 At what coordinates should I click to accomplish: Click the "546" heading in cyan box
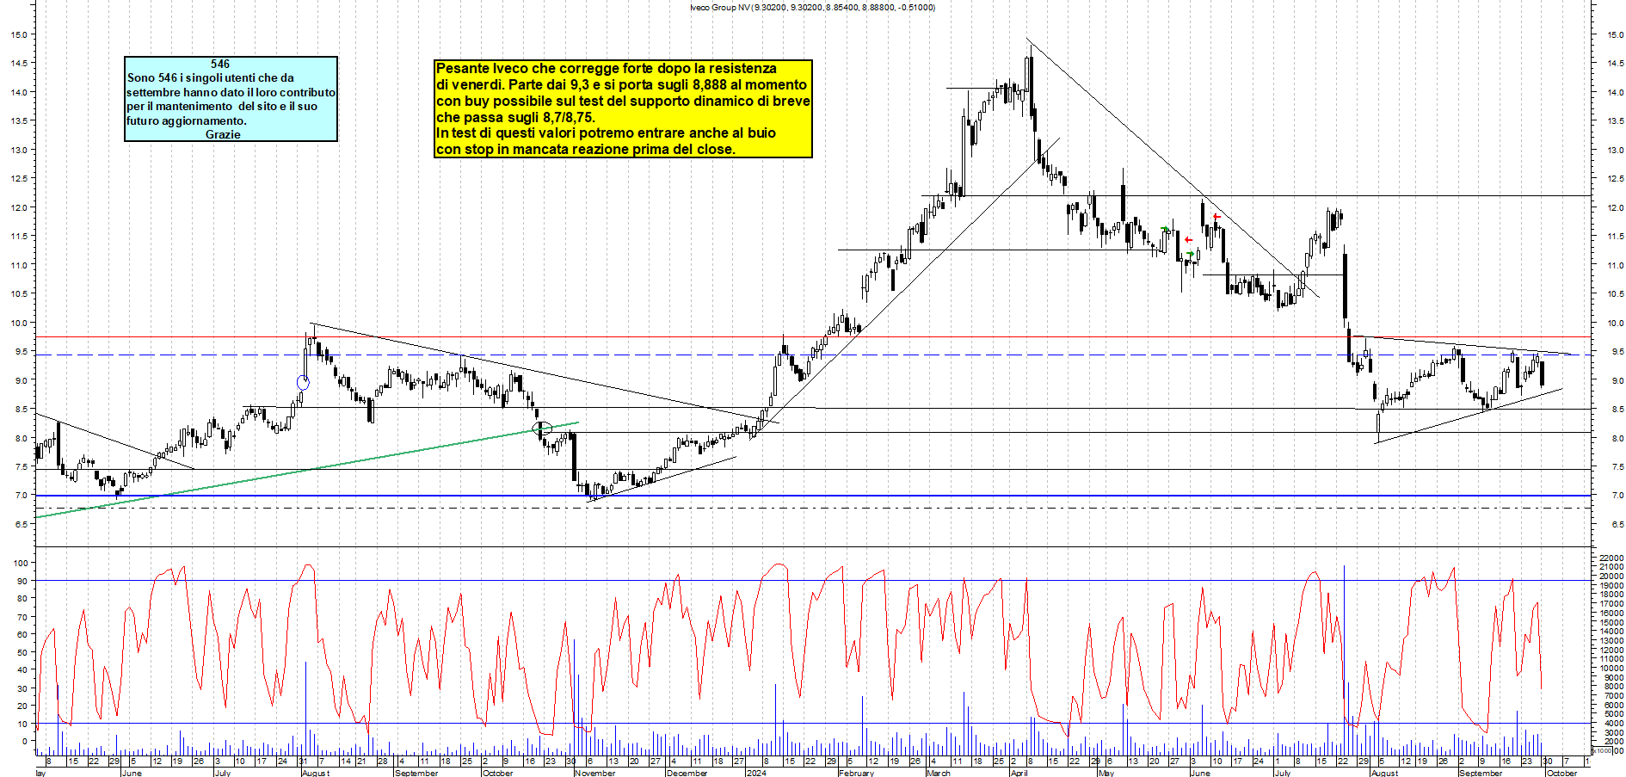220,64
